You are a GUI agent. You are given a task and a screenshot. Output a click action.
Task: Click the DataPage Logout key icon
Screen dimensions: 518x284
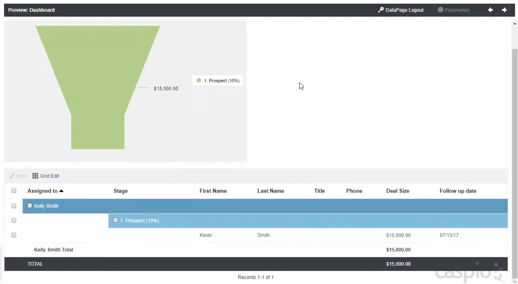click(381, 10)
